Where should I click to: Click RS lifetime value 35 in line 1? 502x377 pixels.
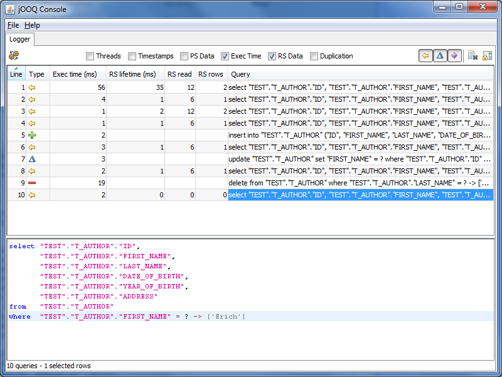[160, 87]
